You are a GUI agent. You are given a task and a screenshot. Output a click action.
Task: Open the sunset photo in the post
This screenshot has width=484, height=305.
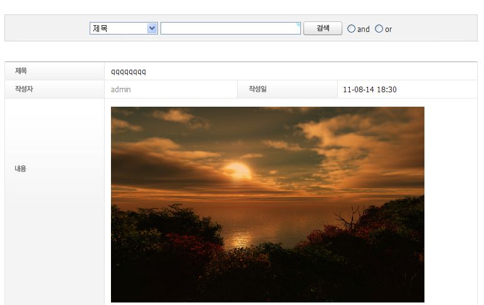click(268, 205)
